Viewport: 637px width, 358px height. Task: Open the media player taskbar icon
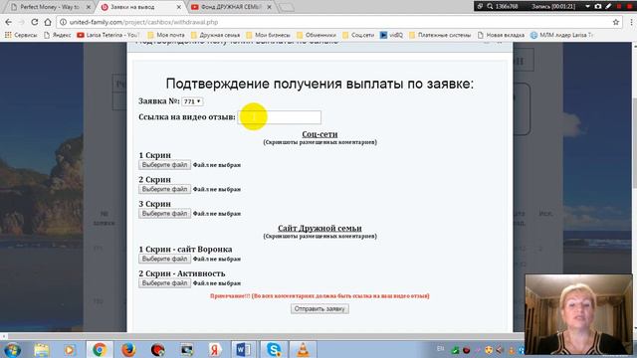(x=70, y=349)
